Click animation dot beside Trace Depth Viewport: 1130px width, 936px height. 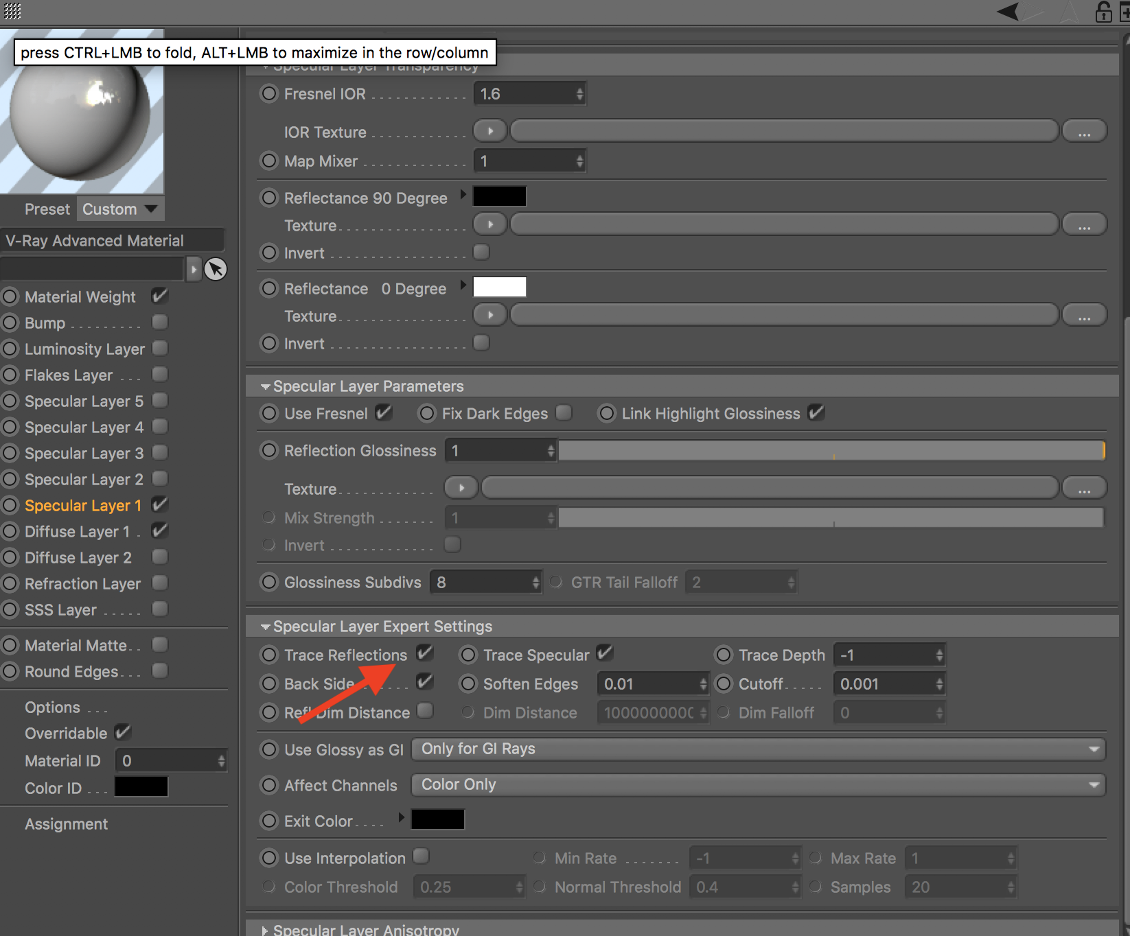coord(724,655)
